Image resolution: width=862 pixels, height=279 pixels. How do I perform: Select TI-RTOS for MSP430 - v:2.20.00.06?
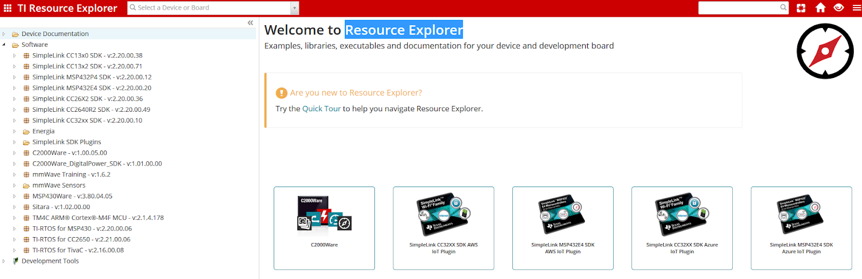[82, 228]
